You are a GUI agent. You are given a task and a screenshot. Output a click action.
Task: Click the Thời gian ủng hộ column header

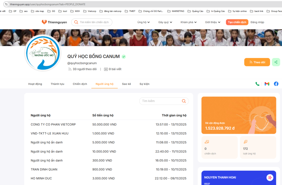coord(174,115)
